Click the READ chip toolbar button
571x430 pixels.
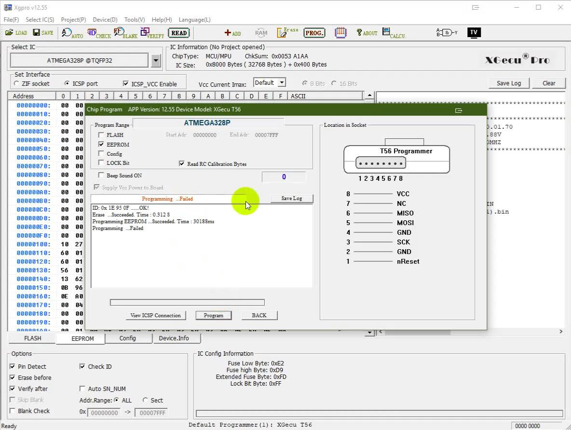[x=179, y=33]
